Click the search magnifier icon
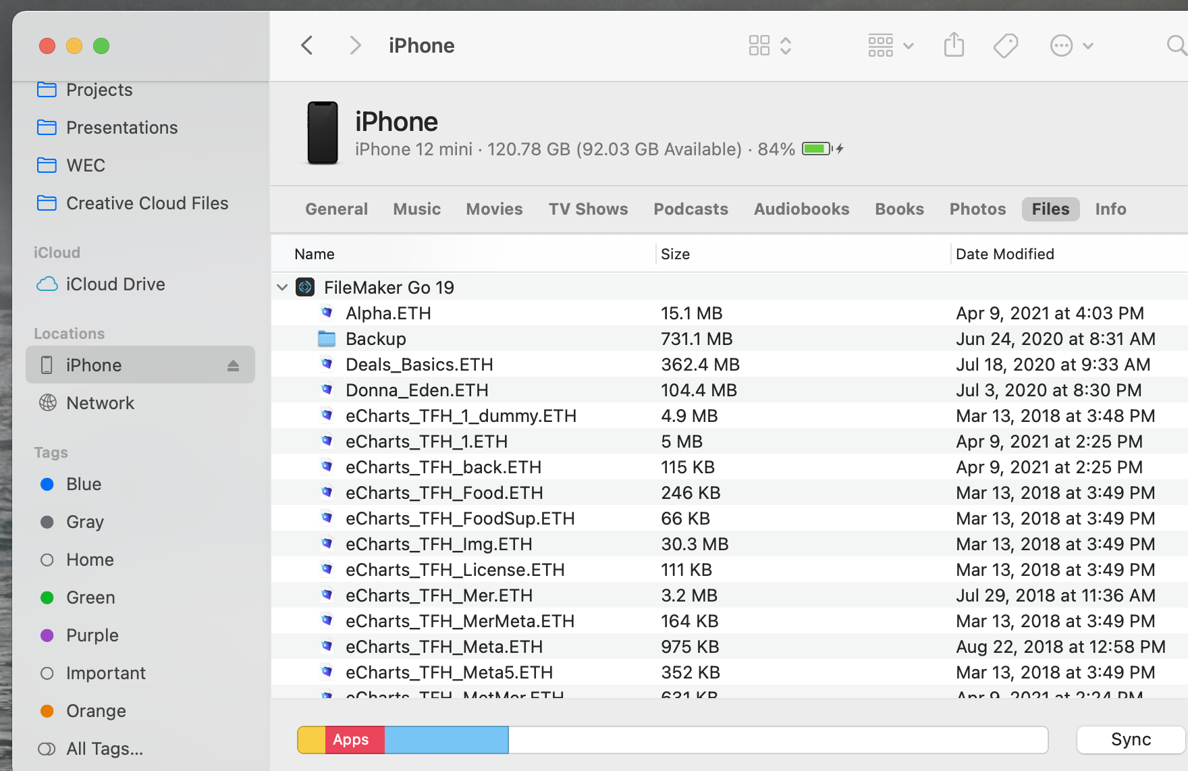 (1177, 45)
